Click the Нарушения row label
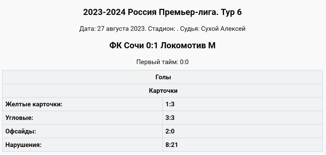 23,145
